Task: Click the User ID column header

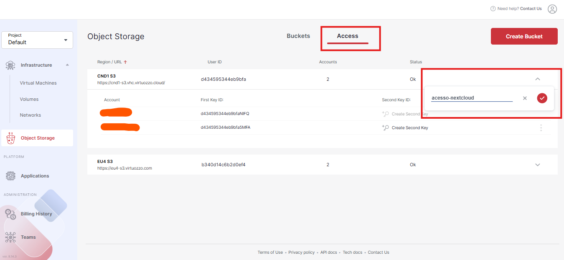Action: pyautogui.click(x=215, y=62)
